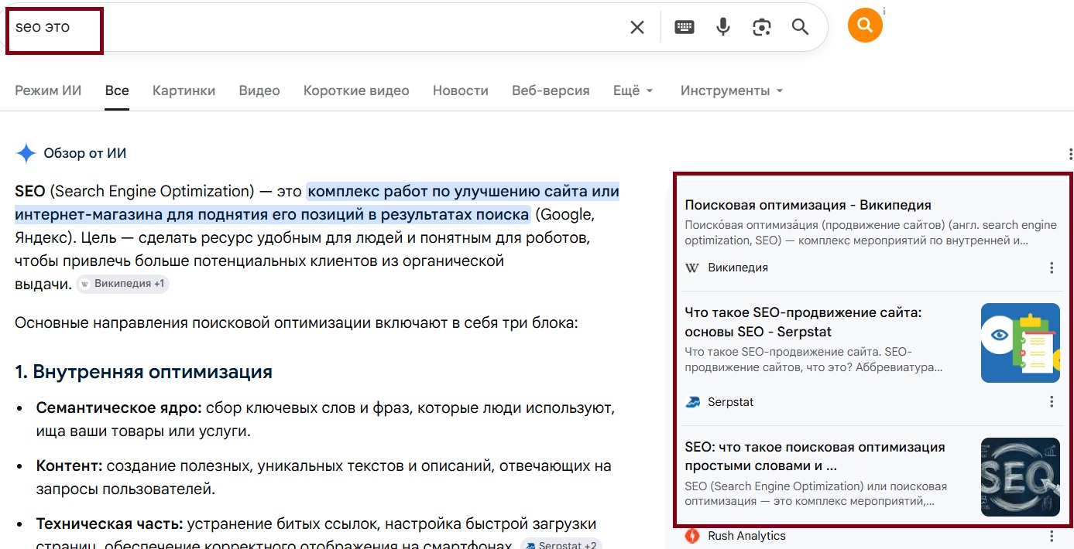The width and height of the screenshot is (1074, 549).
Task: Open options menu for Rush Analytics source
Action: tap(1052, 536)
